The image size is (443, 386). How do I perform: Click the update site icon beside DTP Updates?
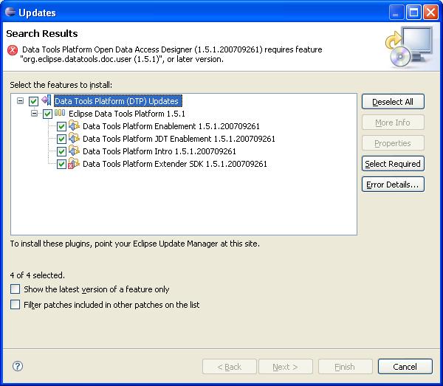click(x=47, y=100)
